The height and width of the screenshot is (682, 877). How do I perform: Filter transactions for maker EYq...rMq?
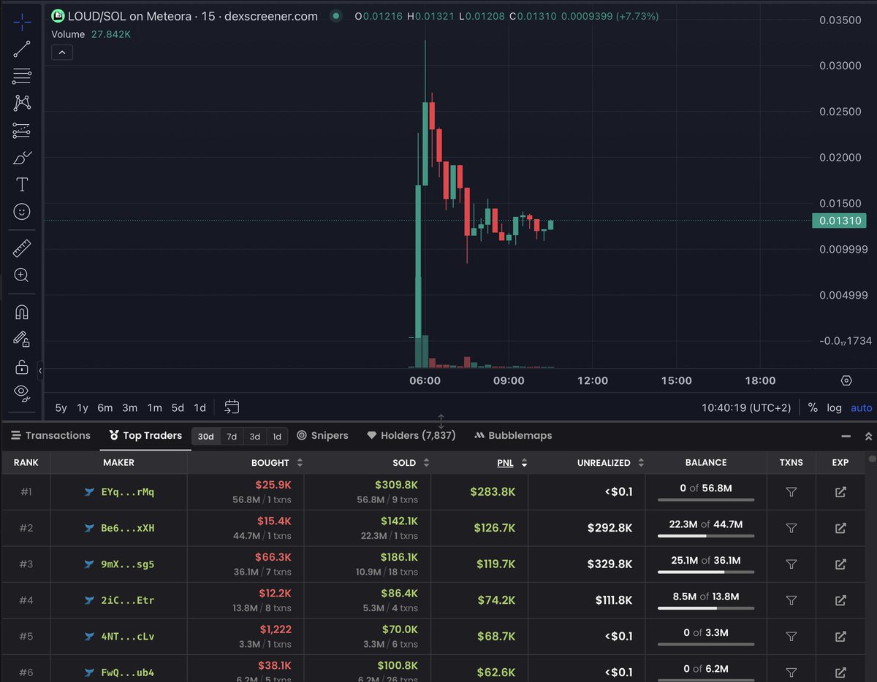coord(791,492)
